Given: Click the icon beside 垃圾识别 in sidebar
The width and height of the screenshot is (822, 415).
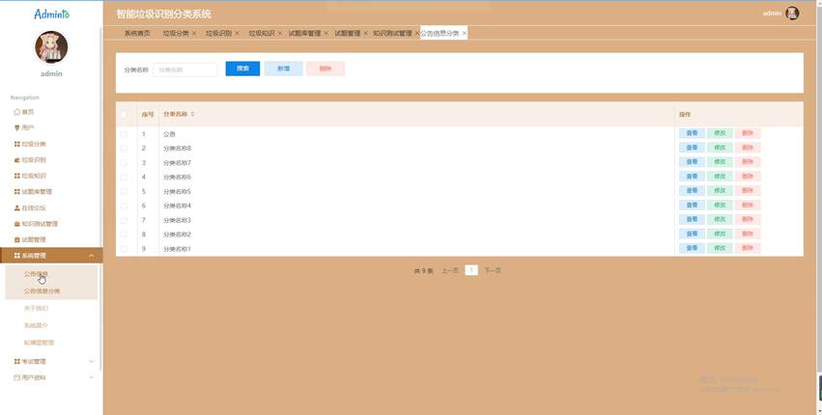Looking at the screenshot, I should point(16,160).
